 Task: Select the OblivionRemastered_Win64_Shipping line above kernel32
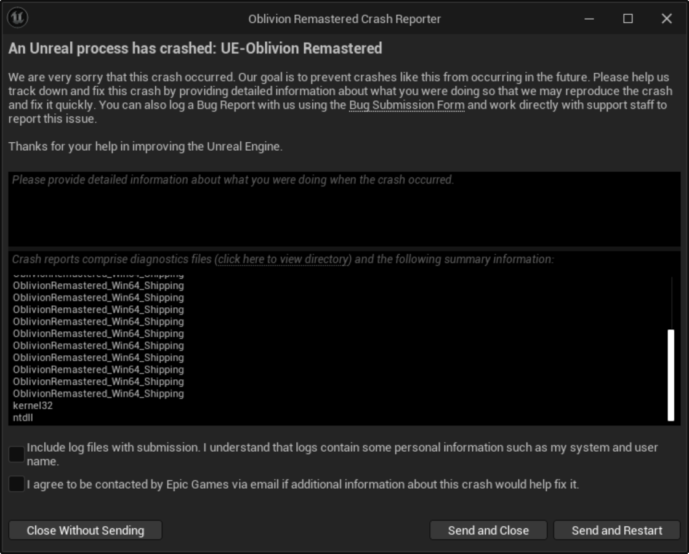[99, 393]
